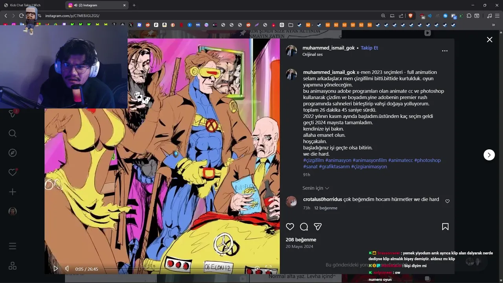Go to the next post arrow
Viewport: 503px width, 283px height.
coord(489,155)
